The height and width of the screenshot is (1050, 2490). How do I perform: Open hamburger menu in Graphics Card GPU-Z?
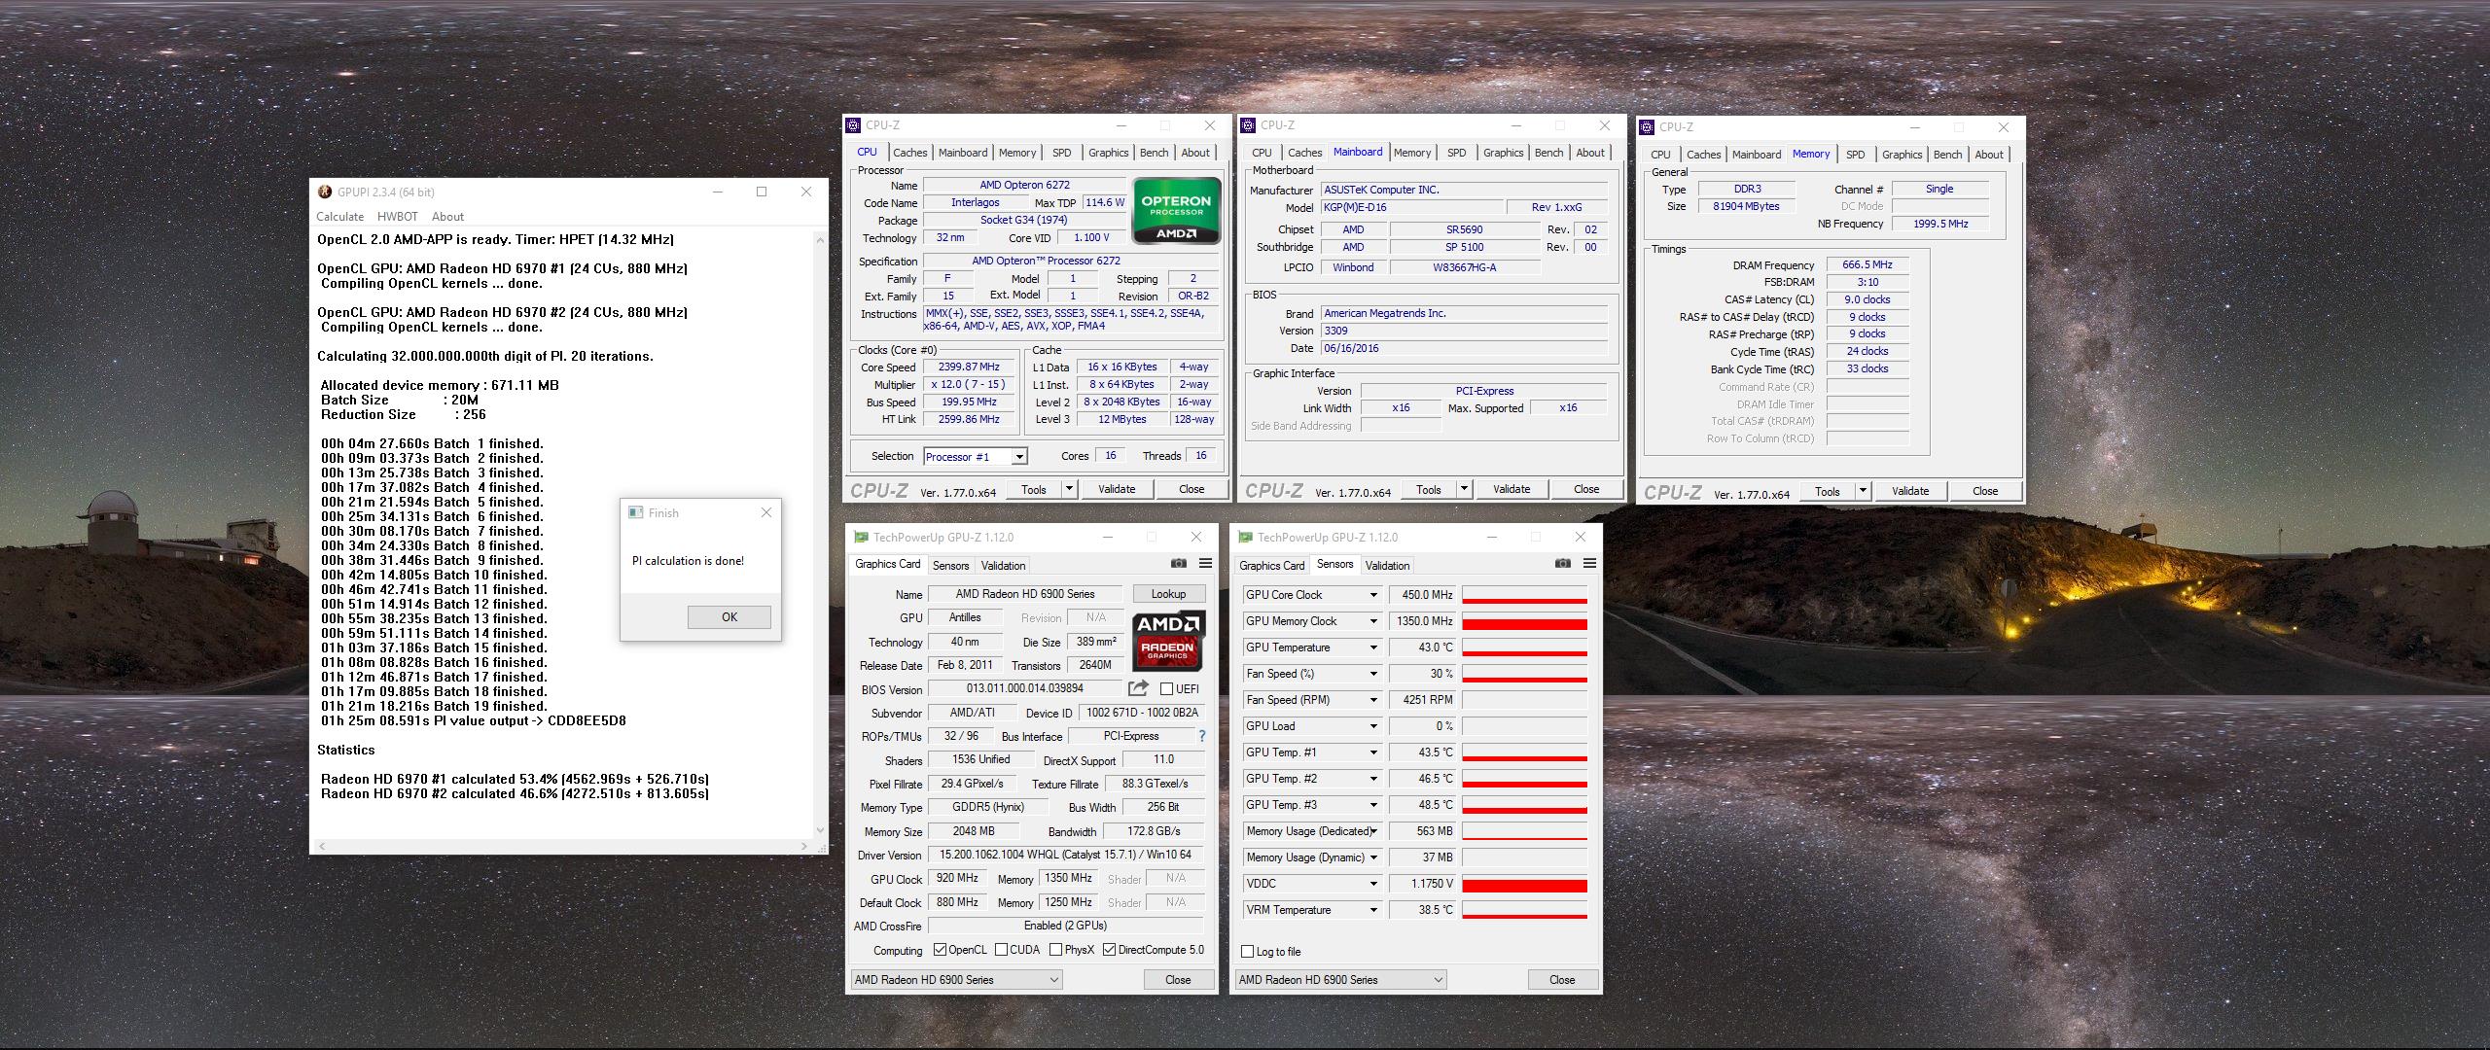[1205, 564]
